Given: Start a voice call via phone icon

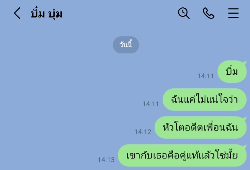Looking at the screenshot, I should [208, 13].
